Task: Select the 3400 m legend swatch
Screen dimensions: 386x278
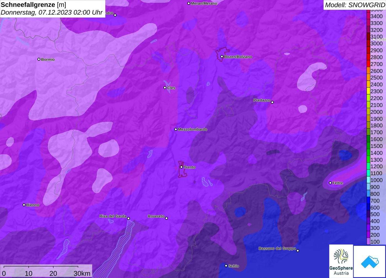Action: click(368, 16)
